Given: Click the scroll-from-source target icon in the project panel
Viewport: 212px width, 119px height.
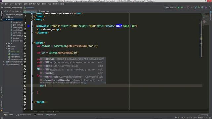Looking at the screenshot, I should point(10,11).
